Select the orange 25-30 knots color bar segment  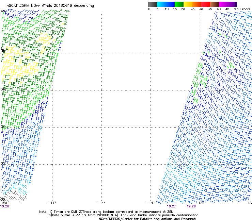pos(197,4)
